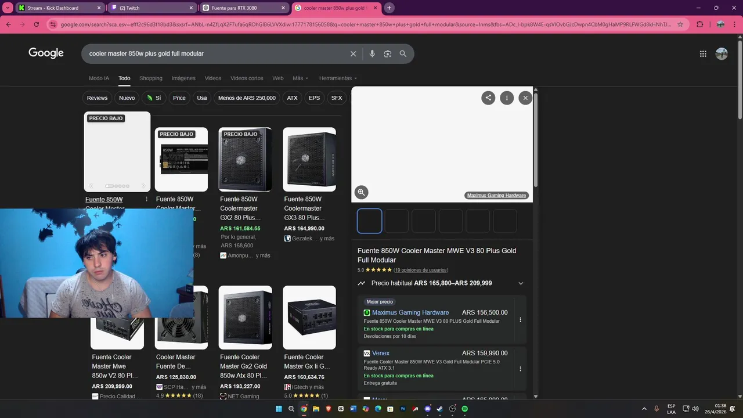This screenshot has width=743, height=418.
Task: Open options menu on first Fuente 850W card
Action: pyautogui.click(x=146, y=199)
